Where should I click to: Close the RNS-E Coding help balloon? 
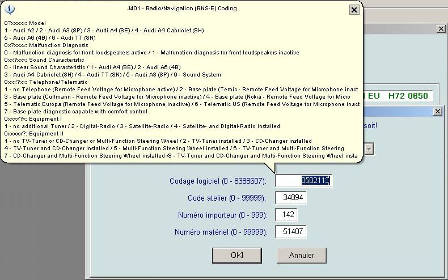354,10
